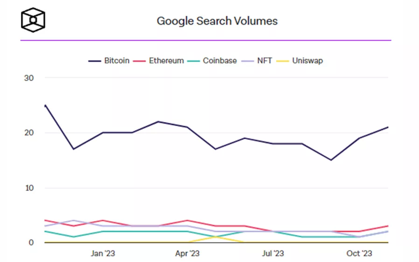Select the Jan '23 x-axis label
The image size is (419, 262).
pos(103,254)
